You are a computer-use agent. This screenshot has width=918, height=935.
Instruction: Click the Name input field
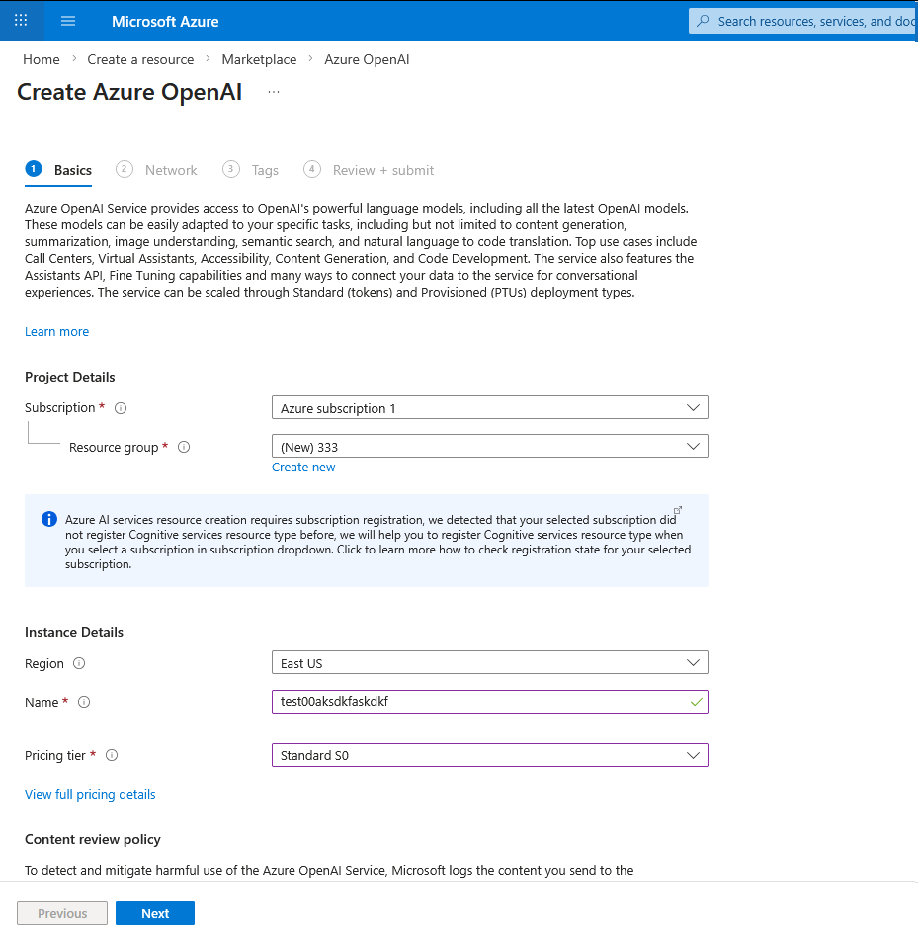point(479,702)
